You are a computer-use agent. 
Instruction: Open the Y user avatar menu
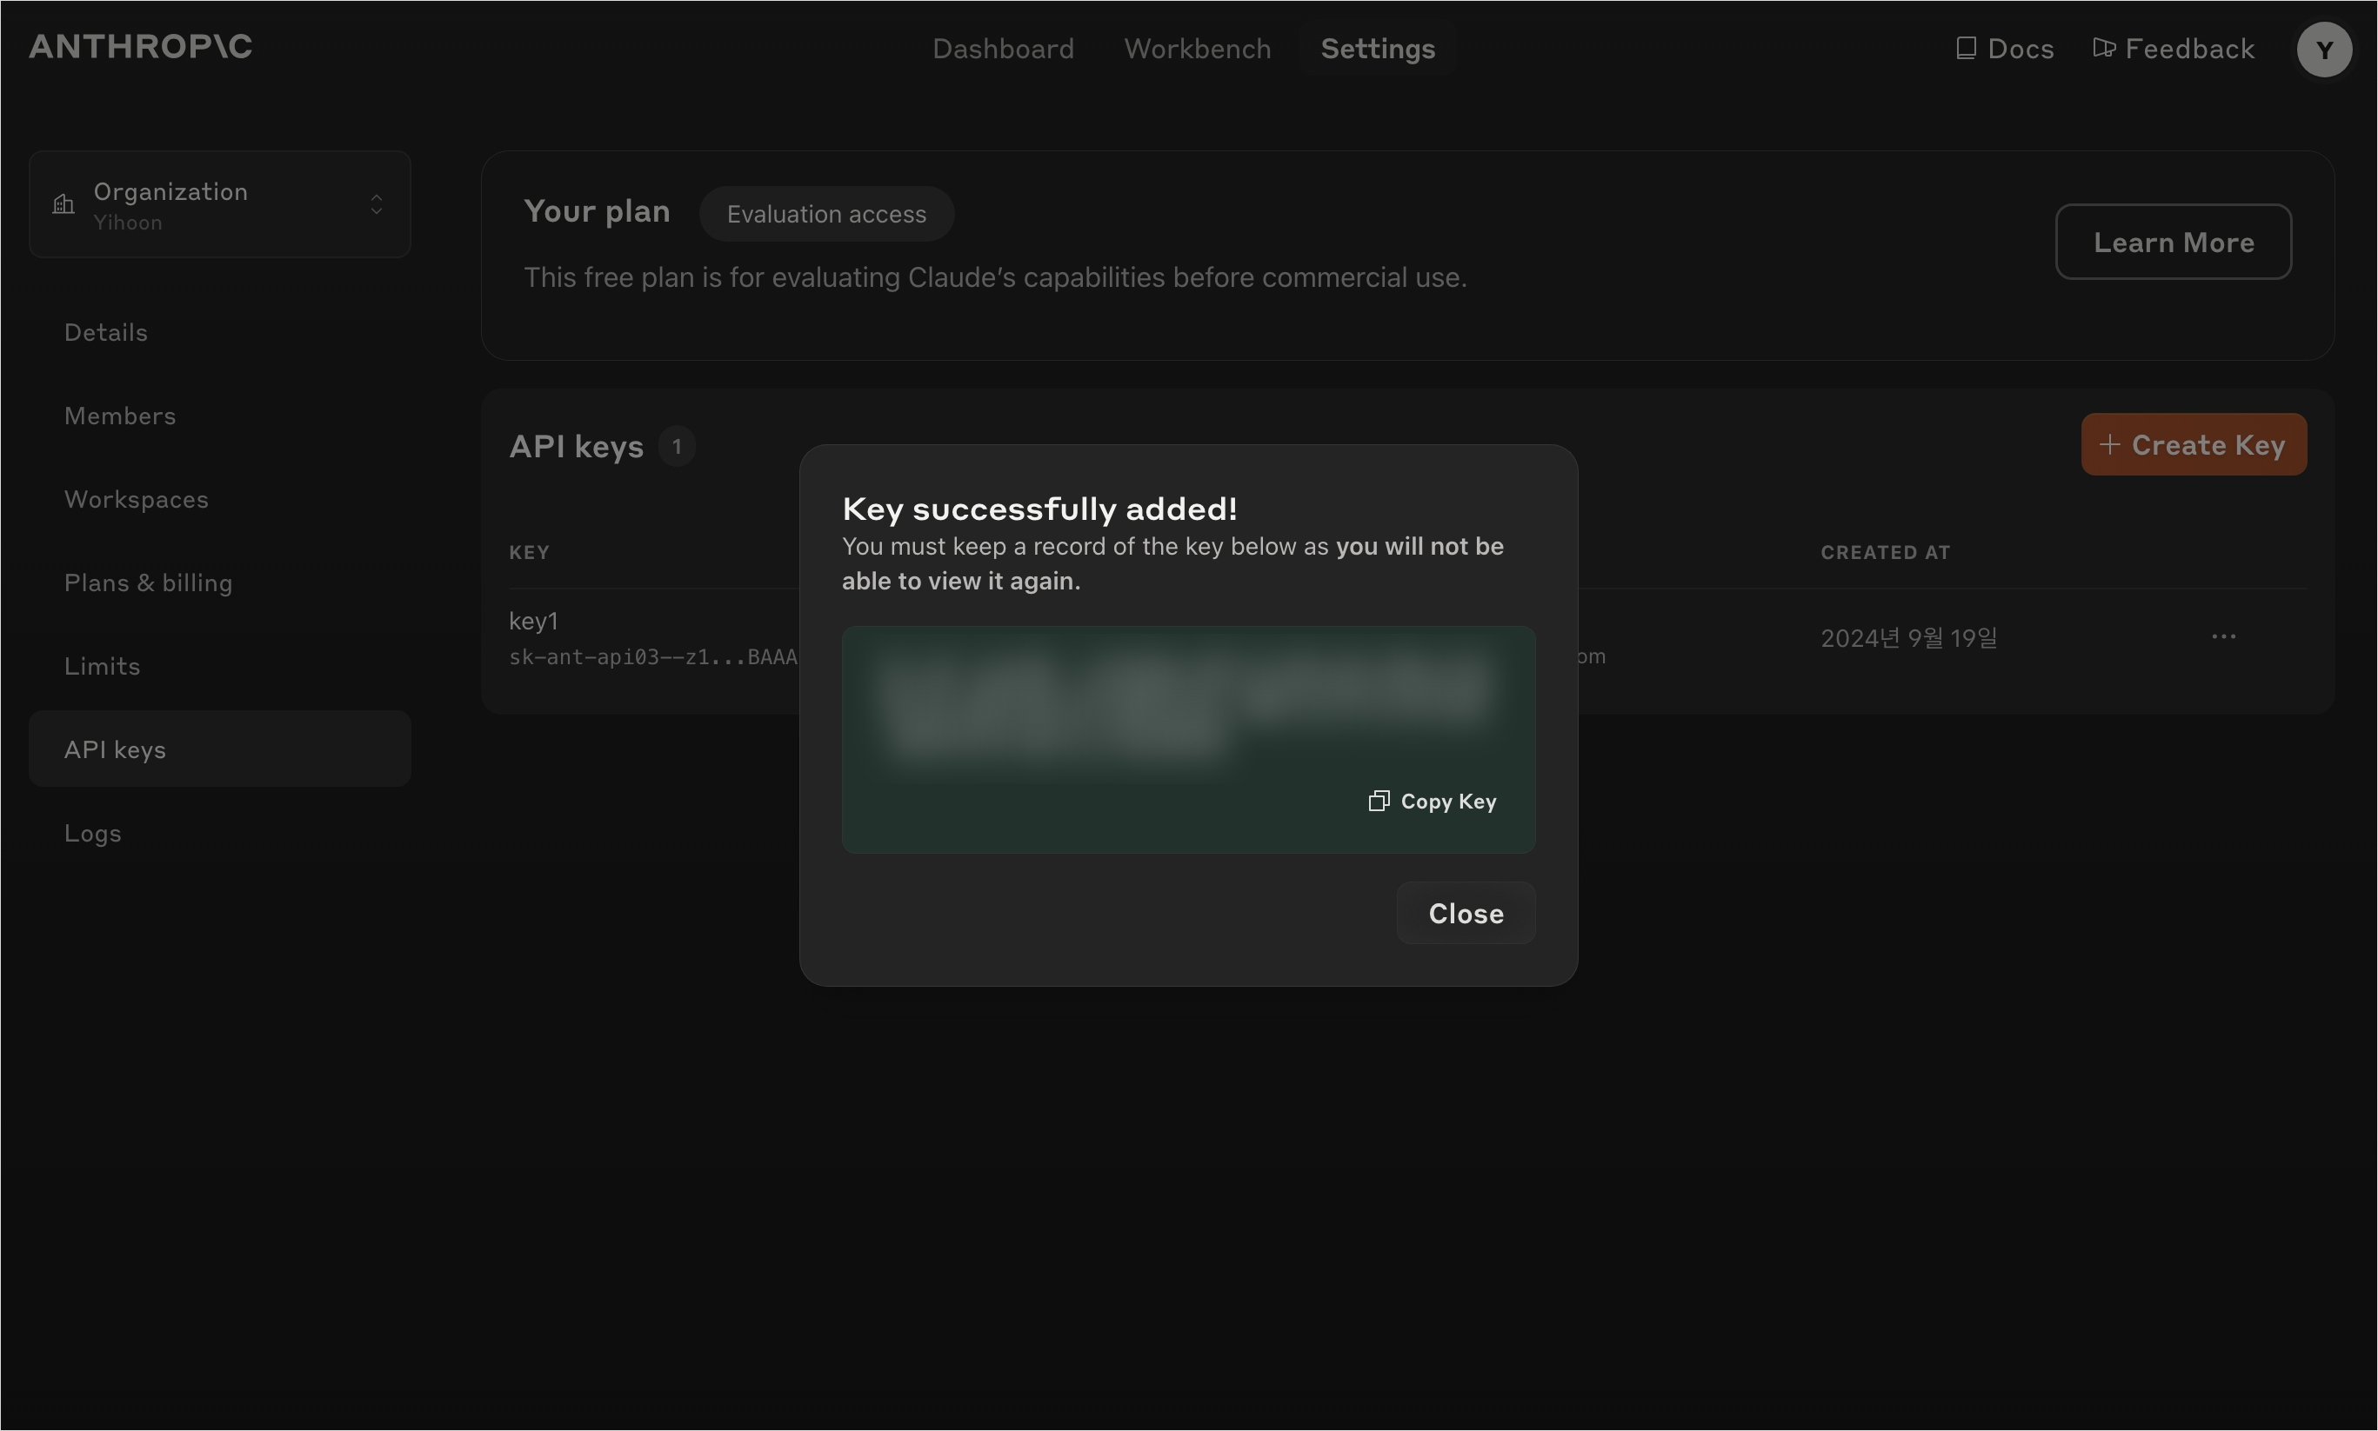[2323, 50]
